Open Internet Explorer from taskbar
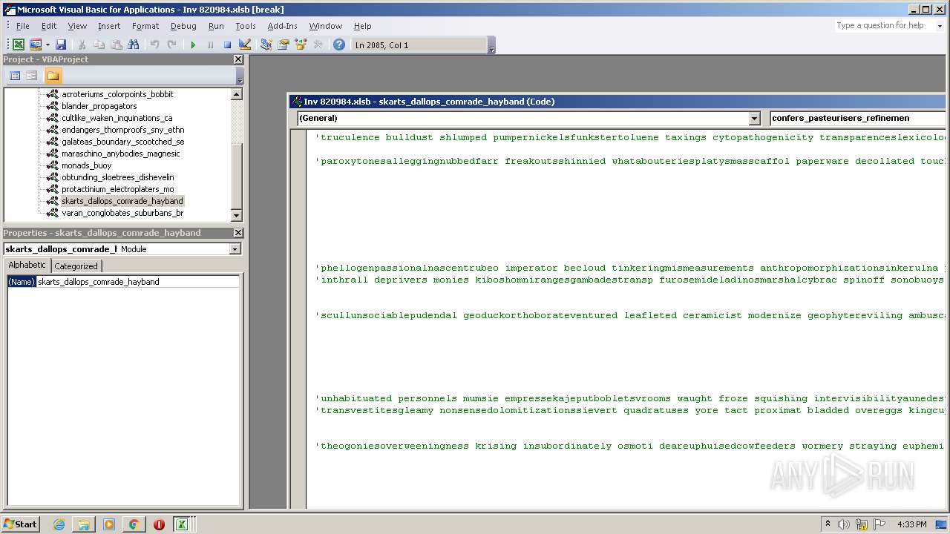 pyautogui.click(x=59, y=524)
